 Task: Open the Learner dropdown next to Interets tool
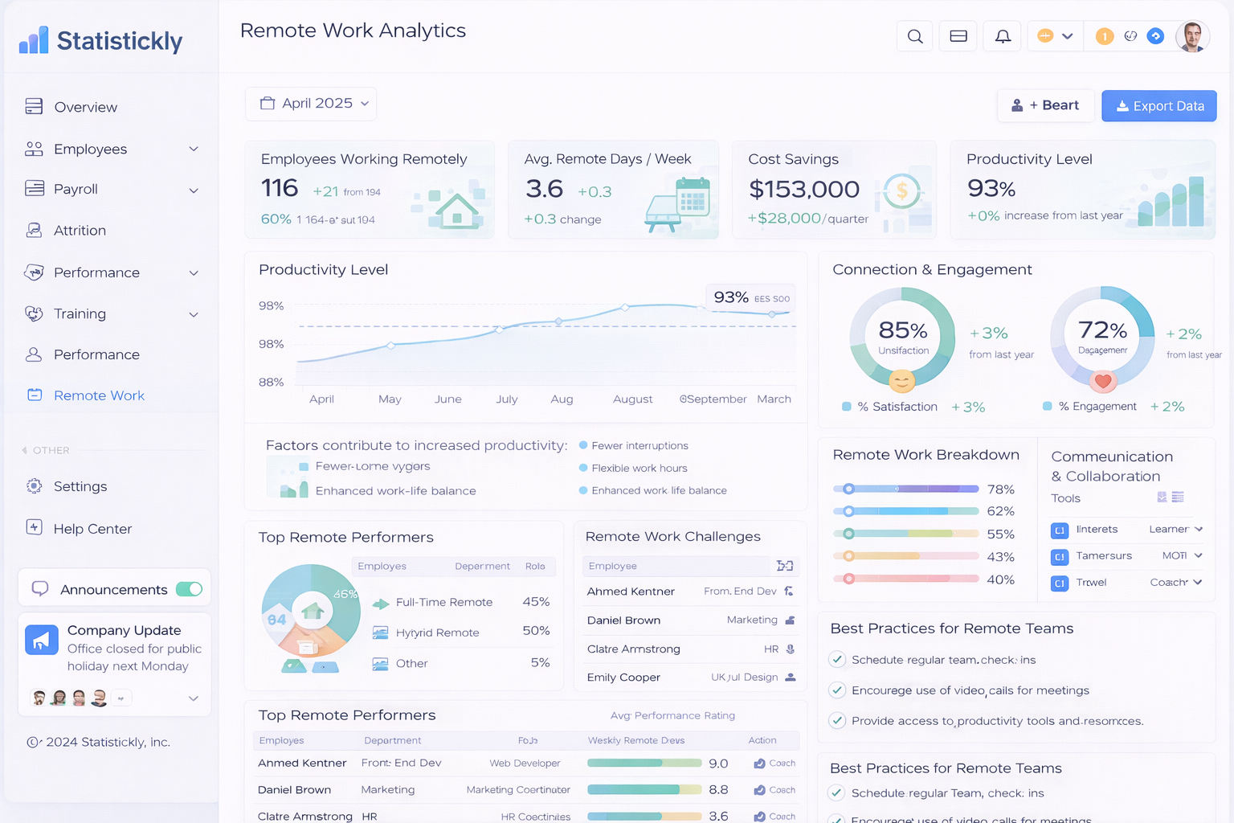point(1199,530)
